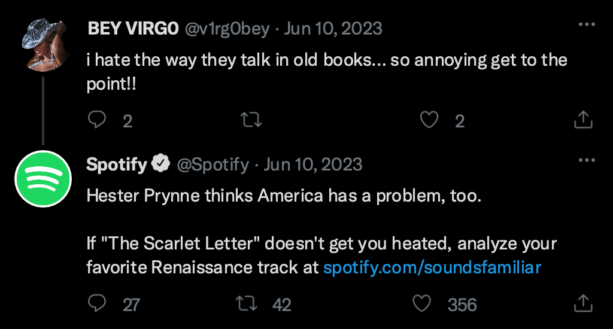Reply to Spotify's tweet
The height and width of the screenshot is (329, 613).
tap(97, 303)
